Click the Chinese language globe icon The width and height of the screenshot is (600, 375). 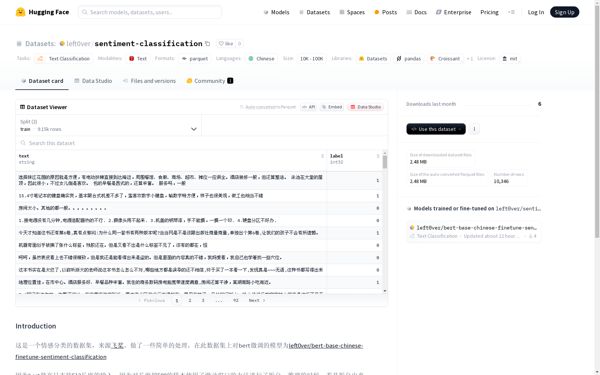[x=251, y=58]
